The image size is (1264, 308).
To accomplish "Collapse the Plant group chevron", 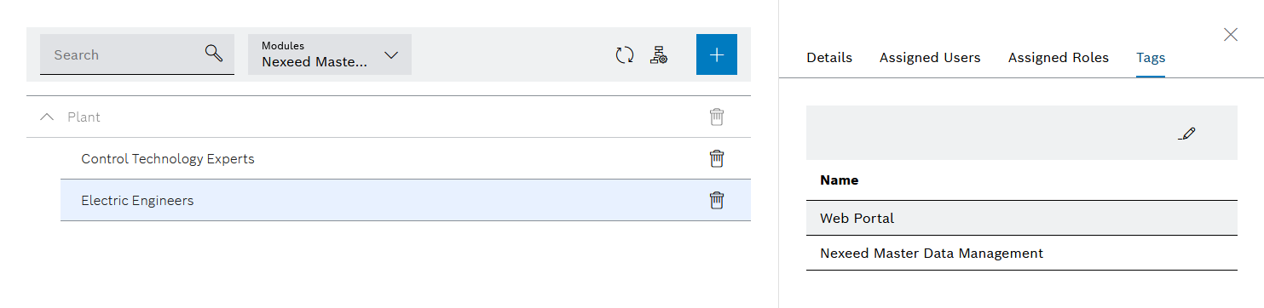I will (x=47, y=117).
